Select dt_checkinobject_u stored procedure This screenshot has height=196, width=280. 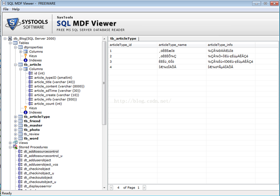click(39, 173)
